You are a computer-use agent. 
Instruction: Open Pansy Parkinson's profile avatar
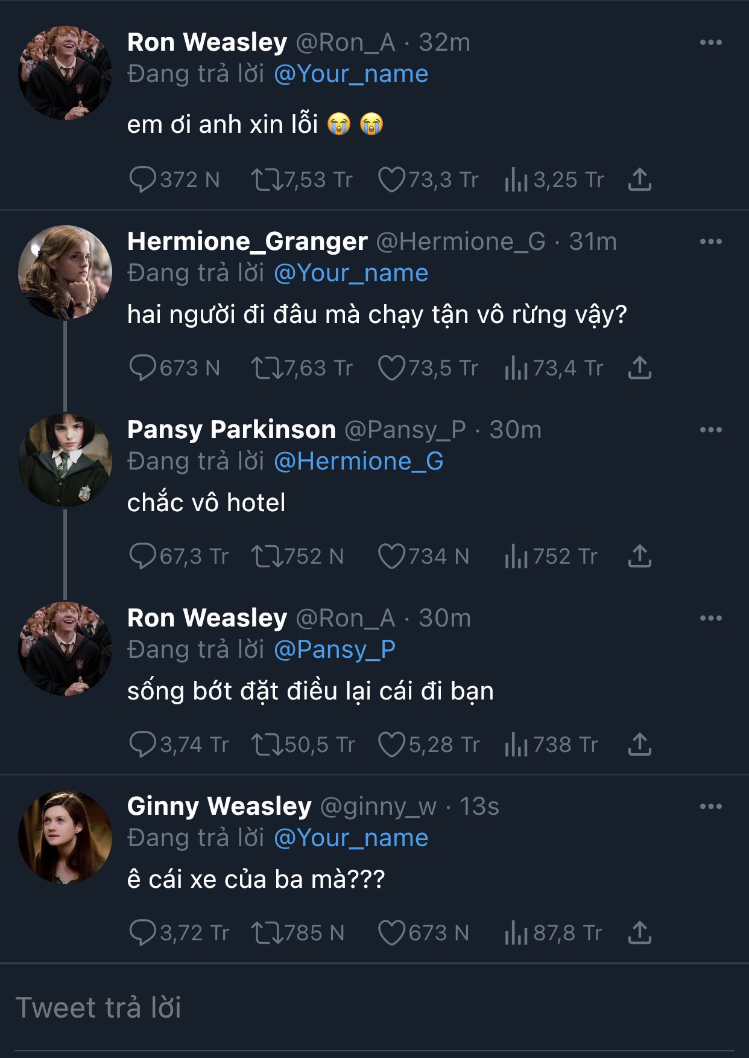pyautogui.click(x=65, y=460)
